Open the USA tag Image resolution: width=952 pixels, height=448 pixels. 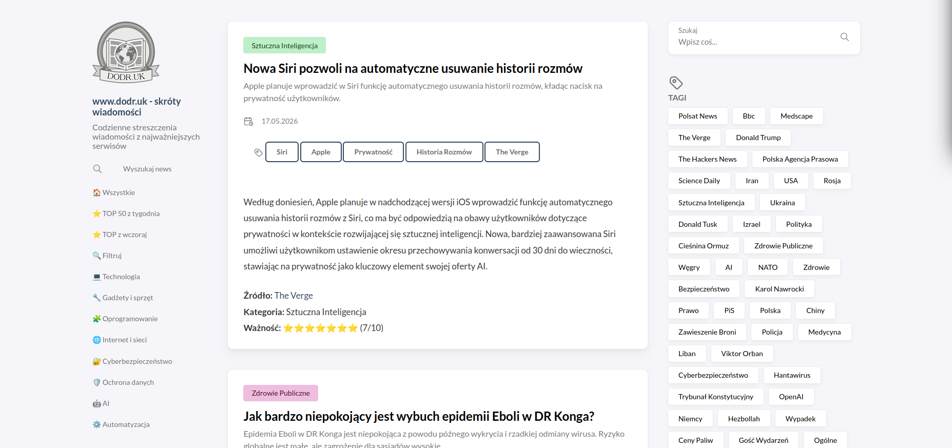[x=791, y=181]
